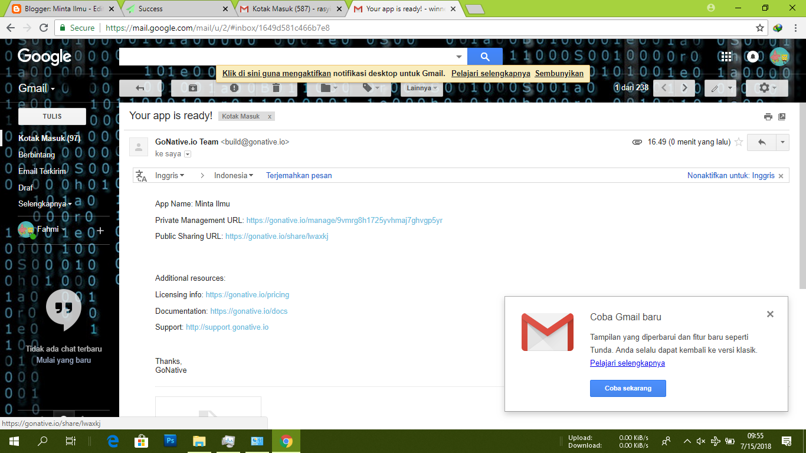Open File Explorer from the taskbar

(199, 441)
